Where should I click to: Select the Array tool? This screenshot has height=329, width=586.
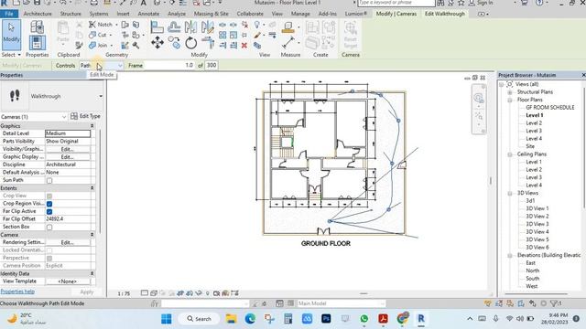coord(222,35)
